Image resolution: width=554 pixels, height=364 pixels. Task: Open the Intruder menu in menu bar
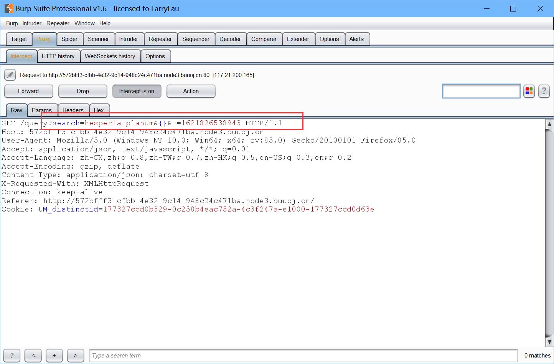pyautogui.click(x=32, y=23)
